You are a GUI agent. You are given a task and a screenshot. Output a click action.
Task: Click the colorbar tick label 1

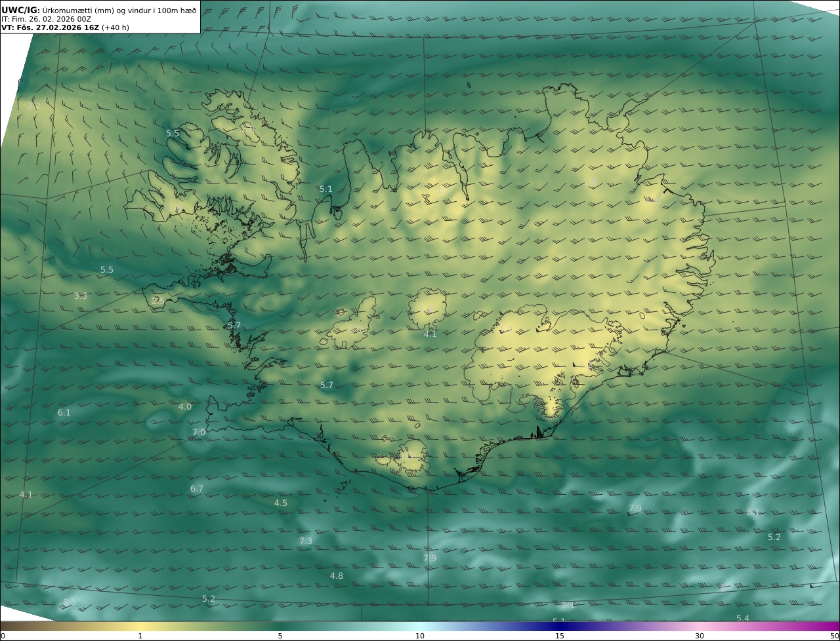[x=140, y=636]
